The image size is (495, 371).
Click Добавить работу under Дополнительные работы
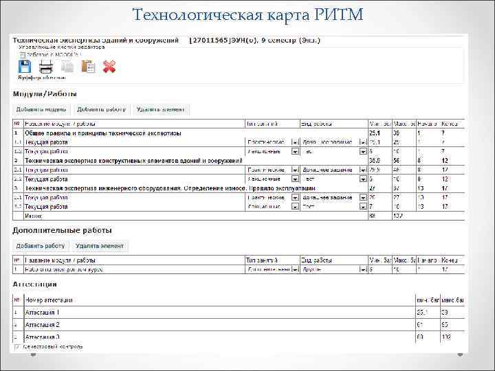(x=41, y=246)
